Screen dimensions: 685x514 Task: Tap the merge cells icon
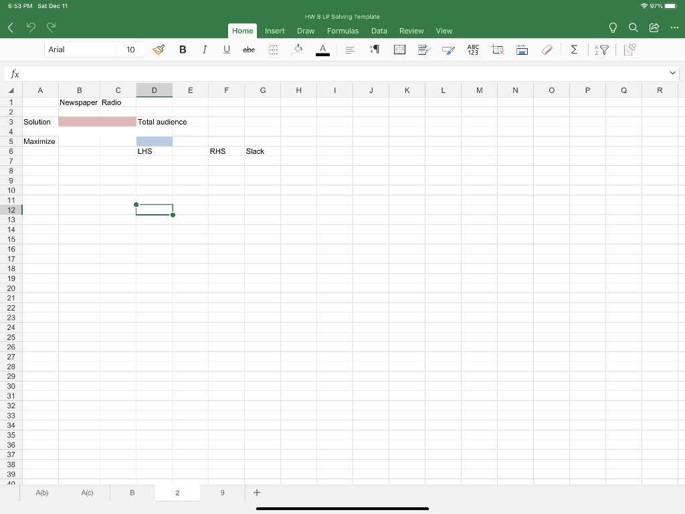pyautogui.click(x=399, y=50)
